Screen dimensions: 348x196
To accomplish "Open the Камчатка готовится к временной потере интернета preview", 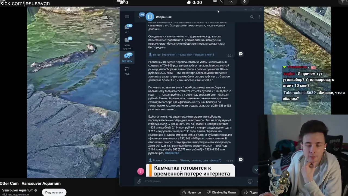I will 190,170.
